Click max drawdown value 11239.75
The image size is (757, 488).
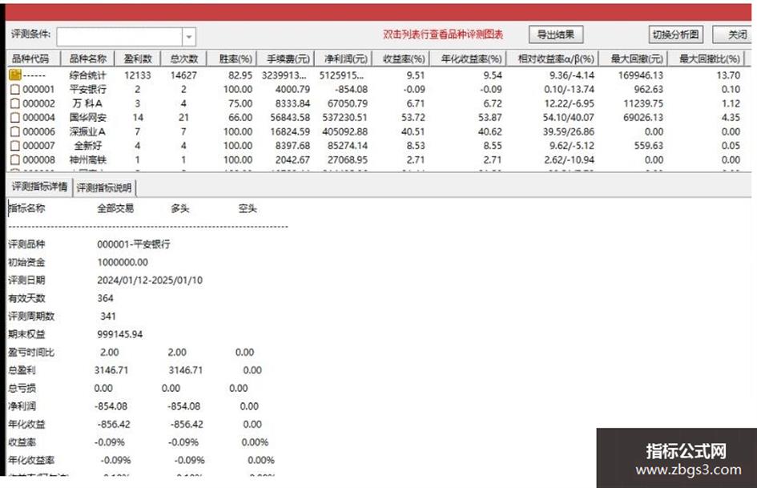point(643,103)
